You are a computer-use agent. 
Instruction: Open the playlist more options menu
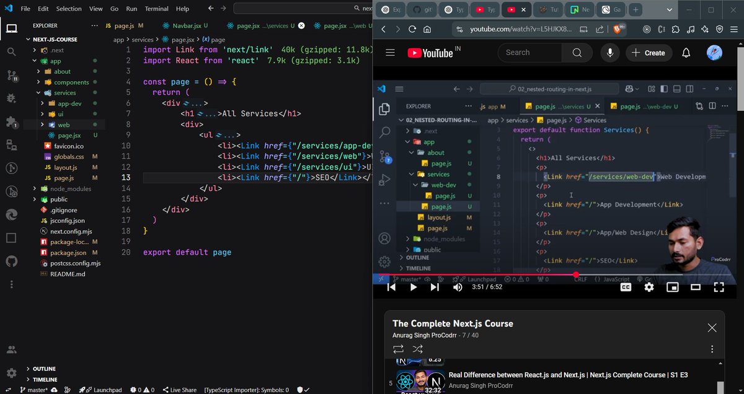712,349
